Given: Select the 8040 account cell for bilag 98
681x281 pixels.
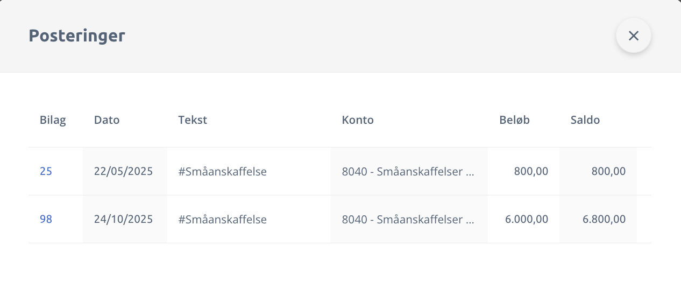Looking at the screenshot, I should [x=408, y=220].
